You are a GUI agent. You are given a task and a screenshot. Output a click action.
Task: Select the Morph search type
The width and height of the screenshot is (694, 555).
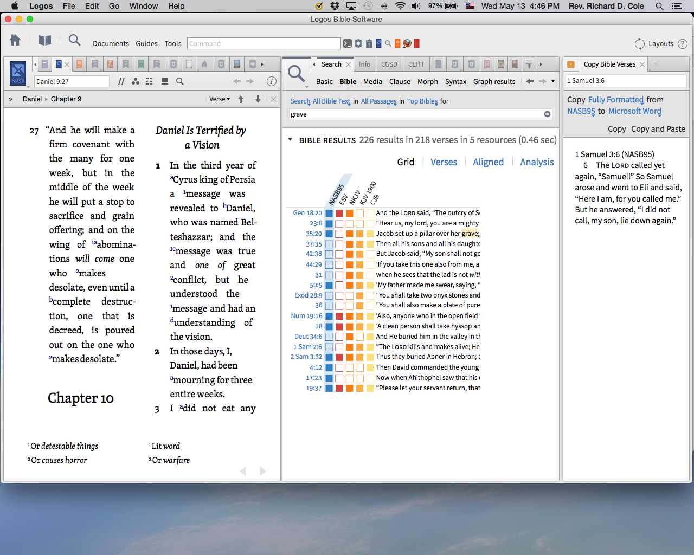[x=428, y=81]
